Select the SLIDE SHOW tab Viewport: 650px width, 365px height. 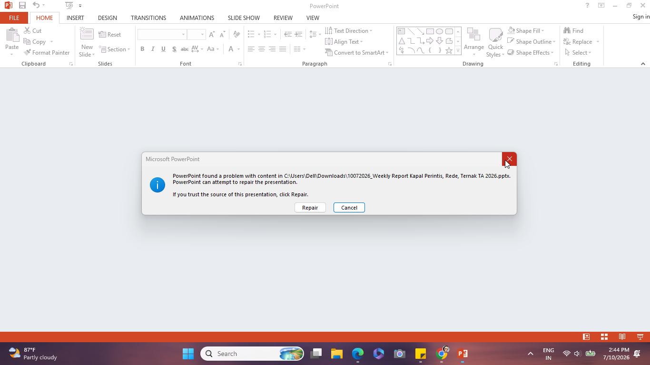(244, 18)
